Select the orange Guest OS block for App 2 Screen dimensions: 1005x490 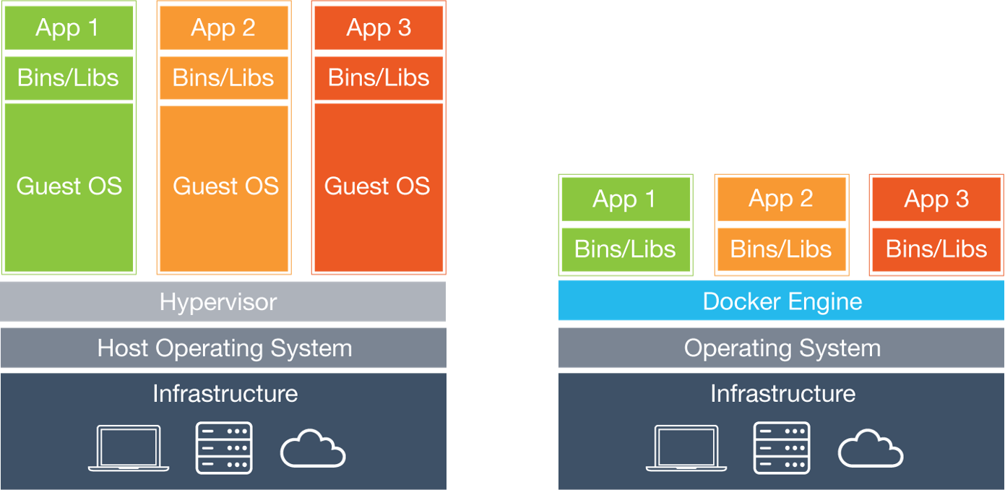point(224,186)
